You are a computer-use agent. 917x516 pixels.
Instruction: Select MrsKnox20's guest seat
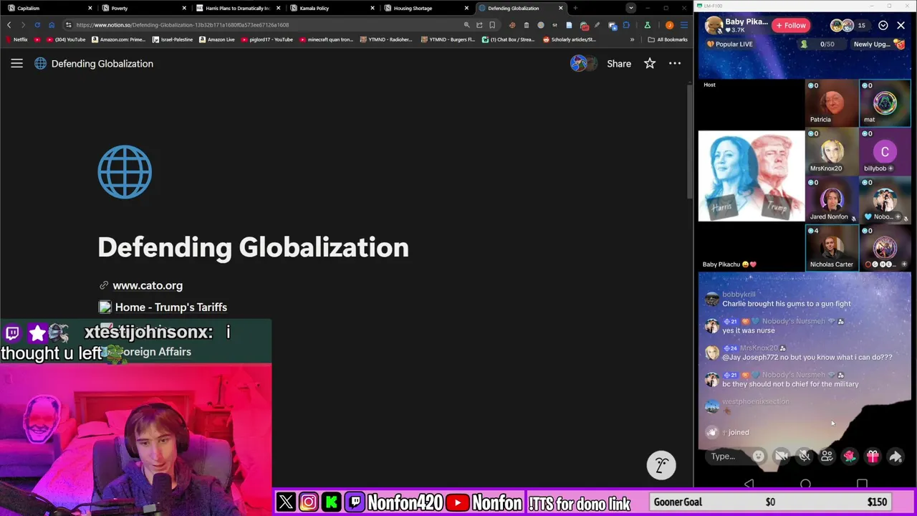click(832, 151)
